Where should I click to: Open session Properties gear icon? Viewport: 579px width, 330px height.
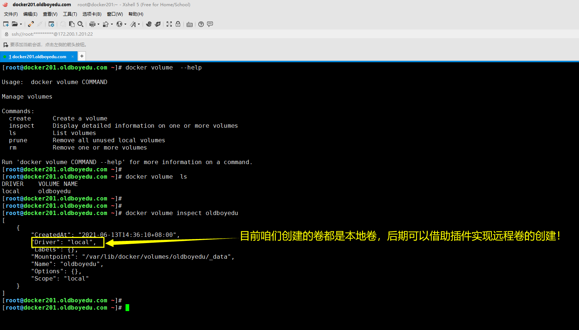coord(51,24)
